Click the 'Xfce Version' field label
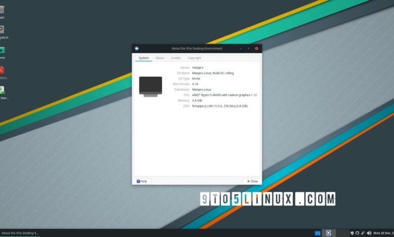 181,84
